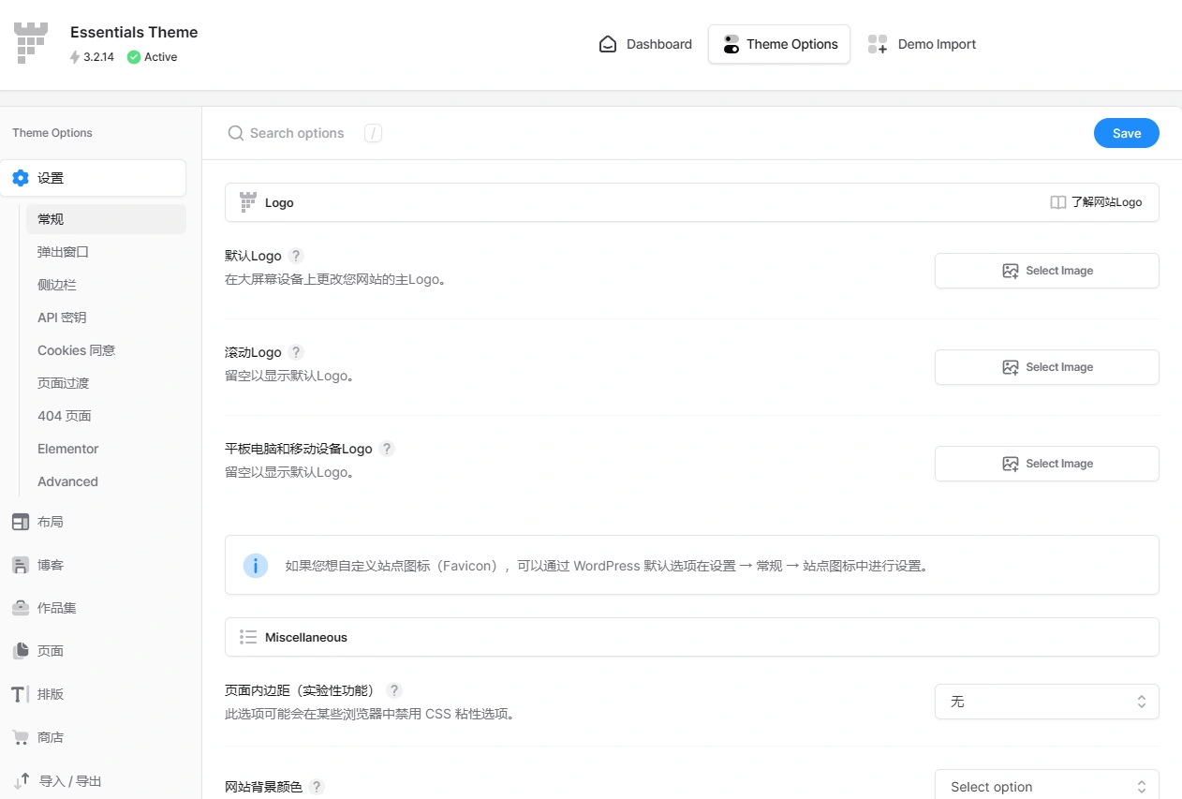Open the 默认Logo help tooltip

(296, 255)
